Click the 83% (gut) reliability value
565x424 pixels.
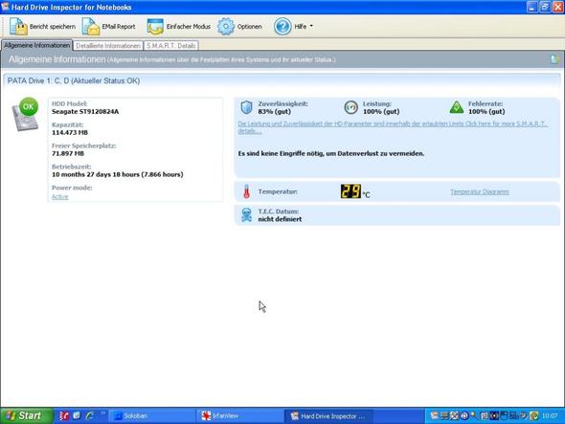point(274,112)
